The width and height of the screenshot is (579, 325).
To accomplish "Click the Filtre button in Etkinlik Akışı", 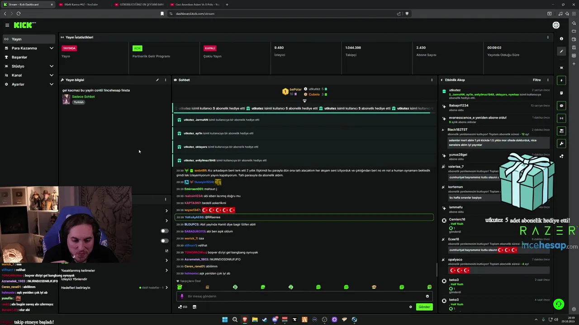I will [536, 80].
